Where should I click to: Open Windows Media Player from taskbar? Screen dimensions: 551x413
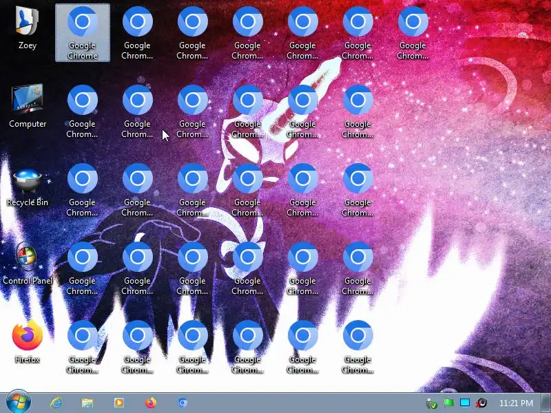[118, 403]
